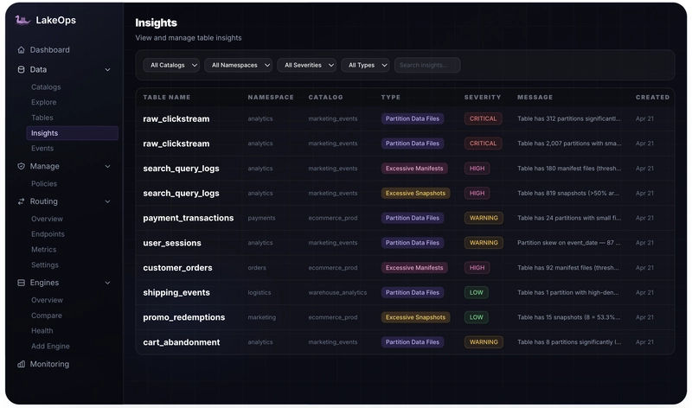Open the All Types filter dropdown
Viewport: 692px width, 408px height.
365,65
